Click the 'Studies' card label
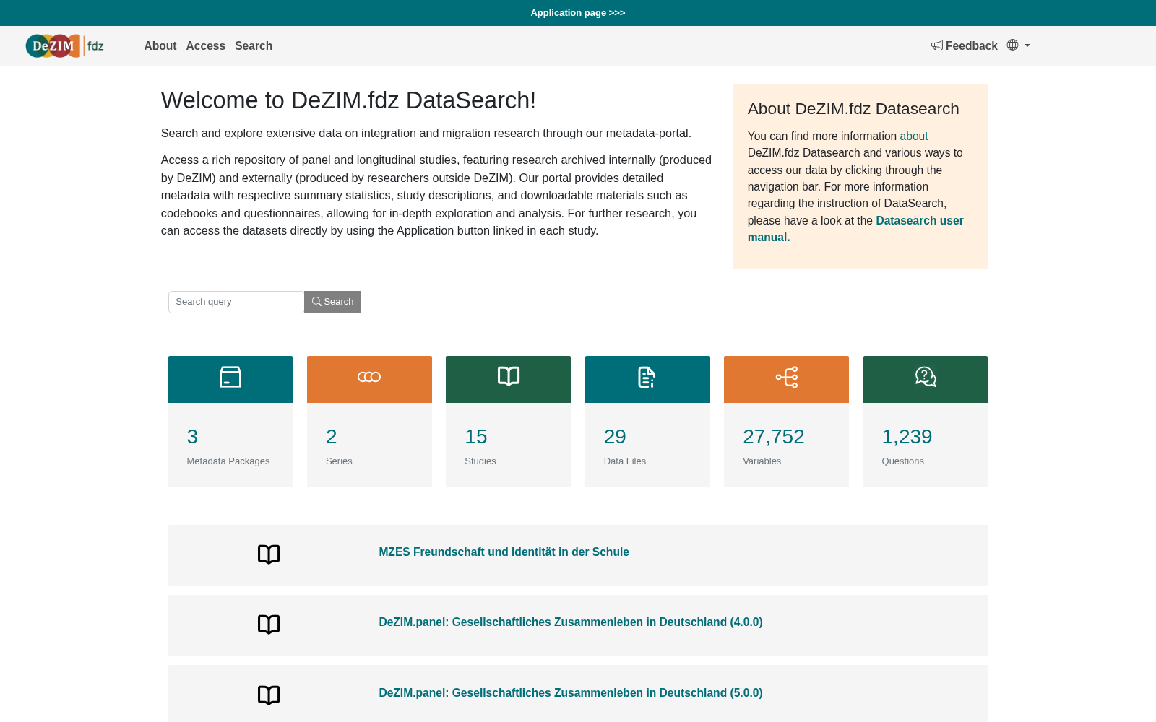Viewport: 1156px width, 722px height. 480,461
